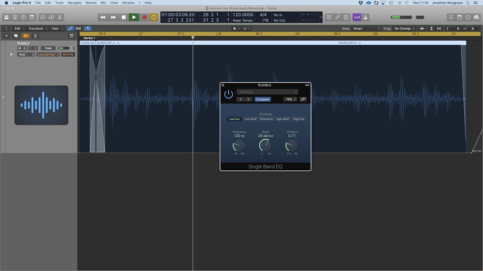
Task: Start playback with the green Play button
Action: [134, 17]
